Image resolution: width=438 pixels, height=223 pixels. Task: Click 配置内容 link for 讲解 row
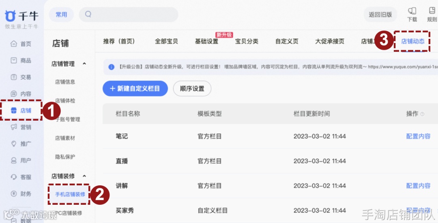pyautogui.click(x=418, y=186)
